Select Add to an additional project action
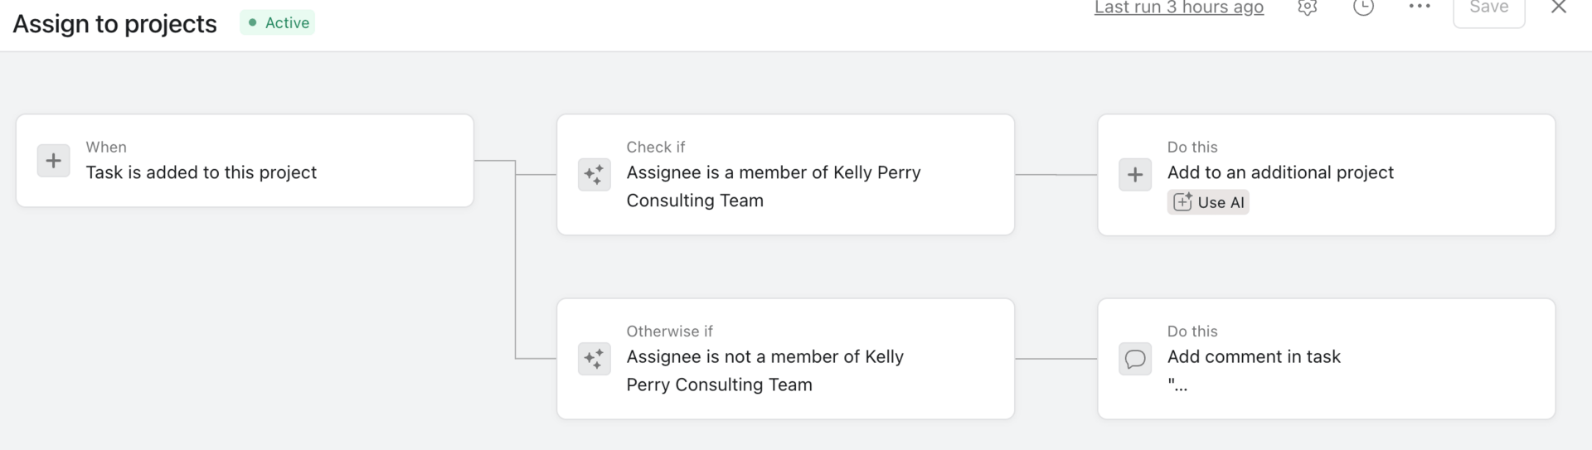 tap(1326, 172)
